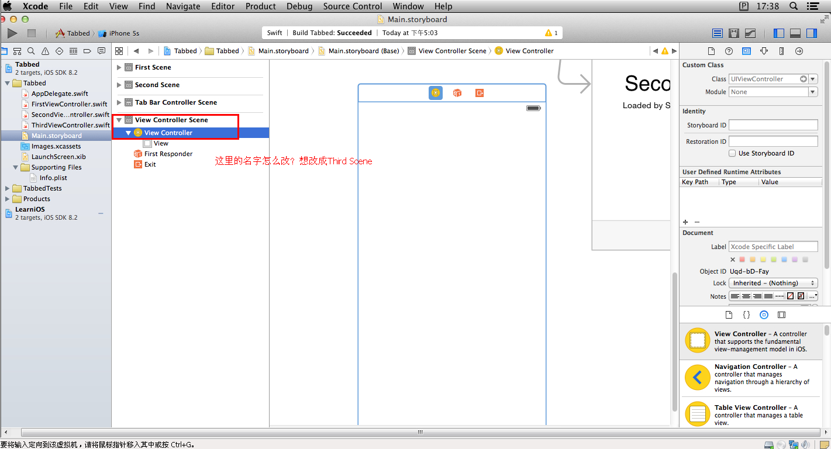831x449 pixels.
Task: Remove the selected runtime attribute
Action: (x=696, y=222)
